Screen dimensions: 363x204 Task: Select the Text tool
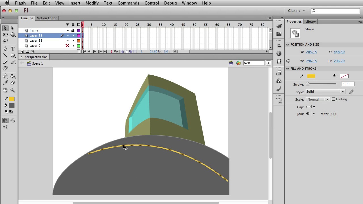click(x=13, y=49)
